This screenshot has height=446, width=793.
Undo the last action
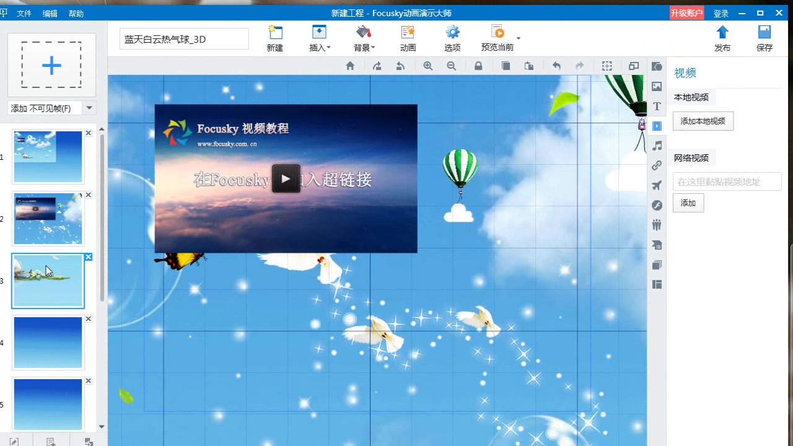coord(556,66)
